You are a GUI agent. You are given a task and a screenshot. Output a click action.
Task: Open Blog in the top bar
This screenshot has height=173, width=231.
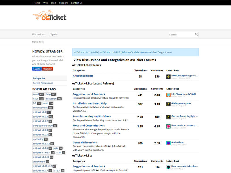53,3
